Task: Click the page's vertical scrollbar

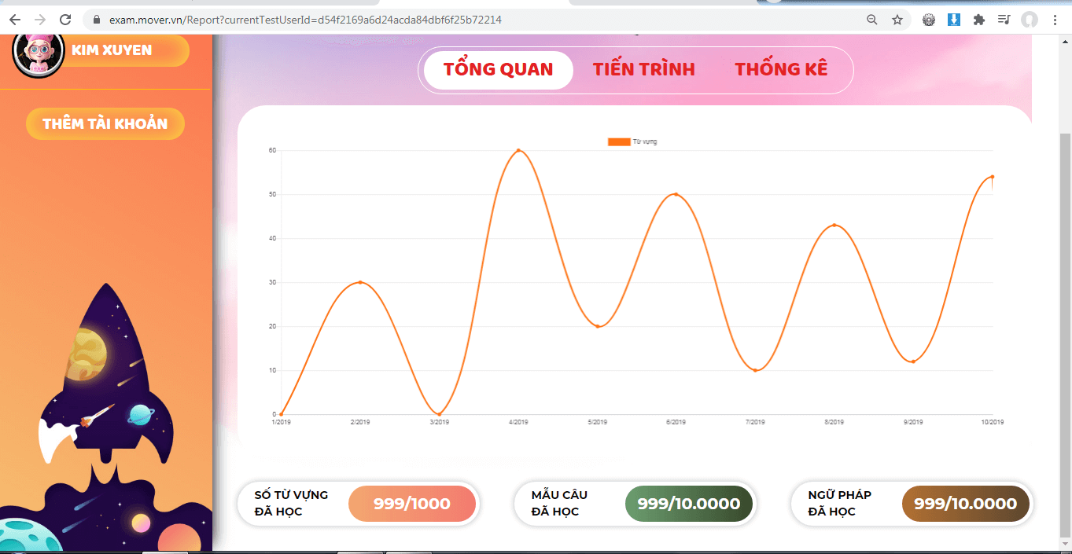Action: pyautogui.click(x=1065, y=314)
